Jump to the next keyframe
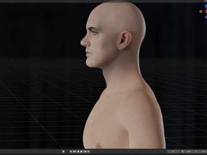This screenshot has width=207, height=155. pyautogui.click(x=85, y=152)
